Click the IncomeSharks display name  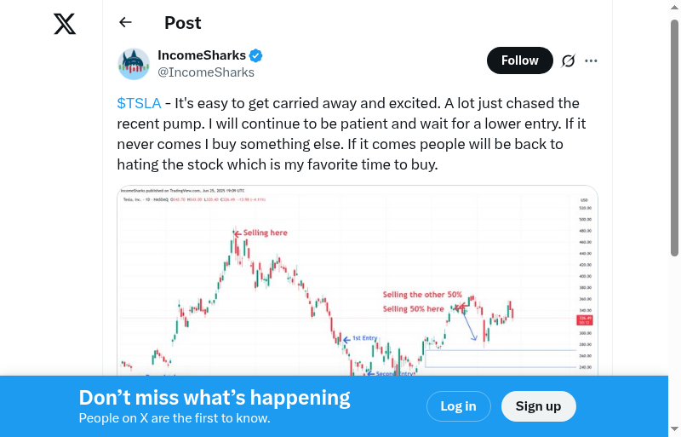202,55
